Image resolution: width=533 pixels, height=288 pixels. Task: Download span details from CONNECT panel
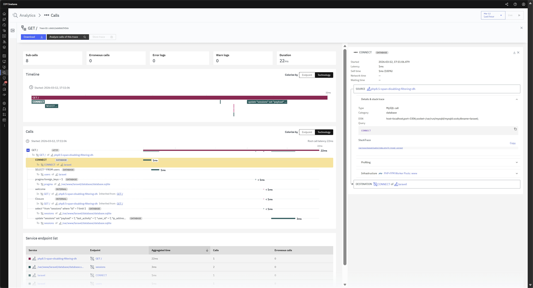[x=514, y=52]
